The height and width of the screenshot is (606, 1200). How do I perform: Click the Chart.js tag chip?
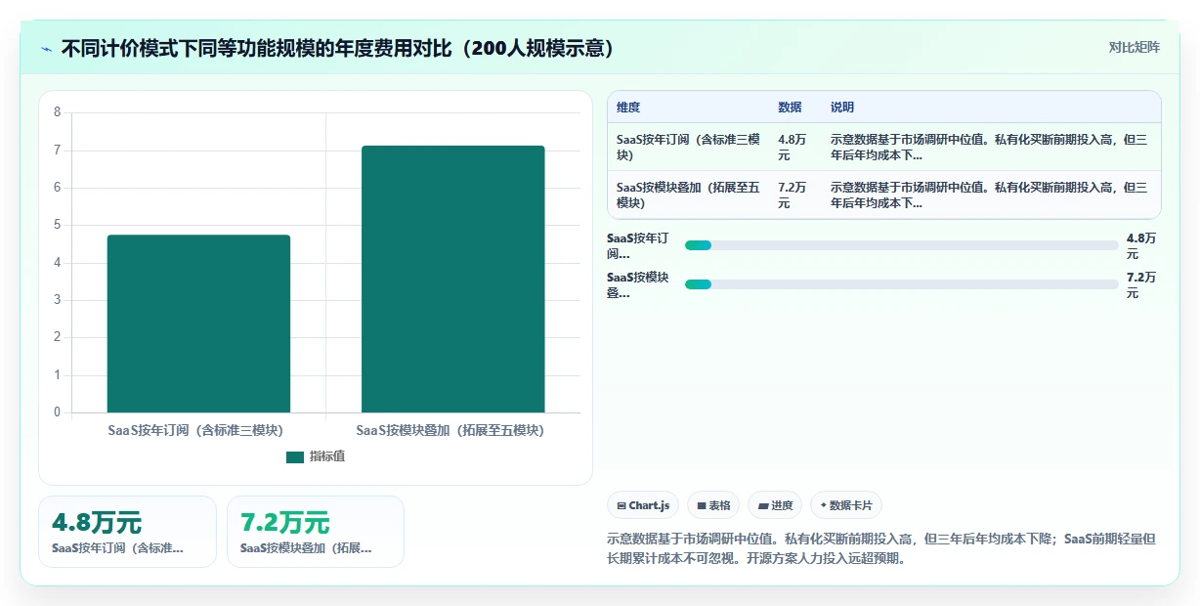click(x=643, y=505)
